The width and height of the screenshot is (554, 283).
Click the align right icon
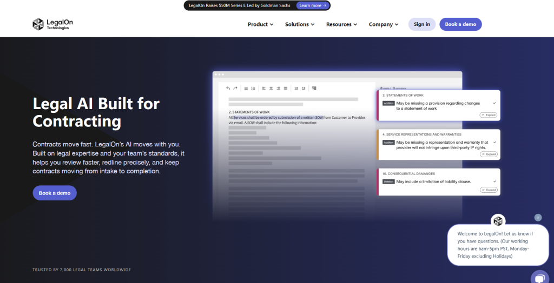pos(279,88)
